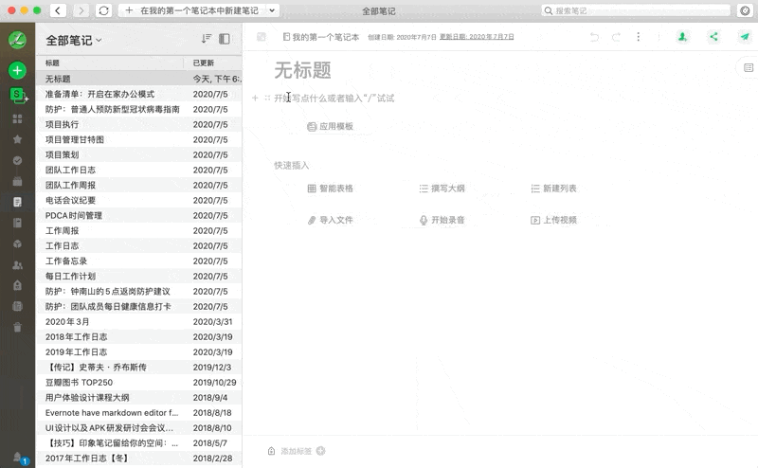Screen dimensions: 758x468
Task: Click 导入文件 in quick insert
Action: coord(330,220)
